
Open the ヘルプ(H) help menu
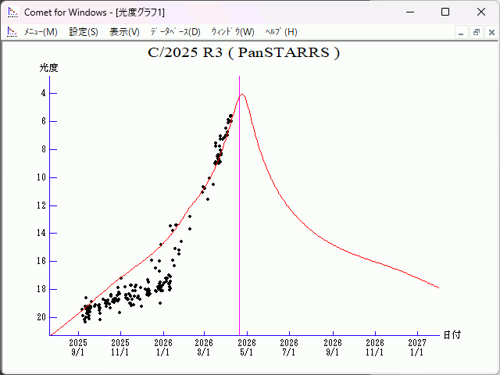click(281, 32)
